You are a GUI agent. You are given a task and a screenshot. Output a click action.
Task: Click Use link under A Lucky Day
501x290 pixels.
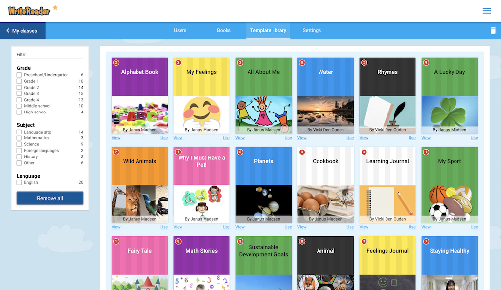[x=474, y=138]
